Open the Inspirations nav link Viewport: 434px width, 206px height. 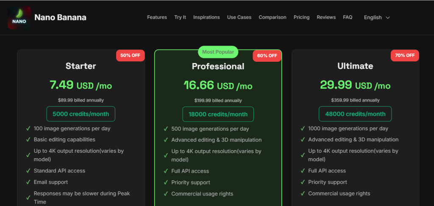pyautogui.click(x=206, y=17)
